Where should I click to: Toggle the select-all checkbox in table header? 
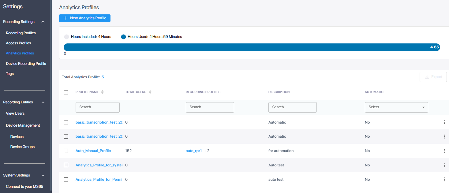click(x=66, y=92)
